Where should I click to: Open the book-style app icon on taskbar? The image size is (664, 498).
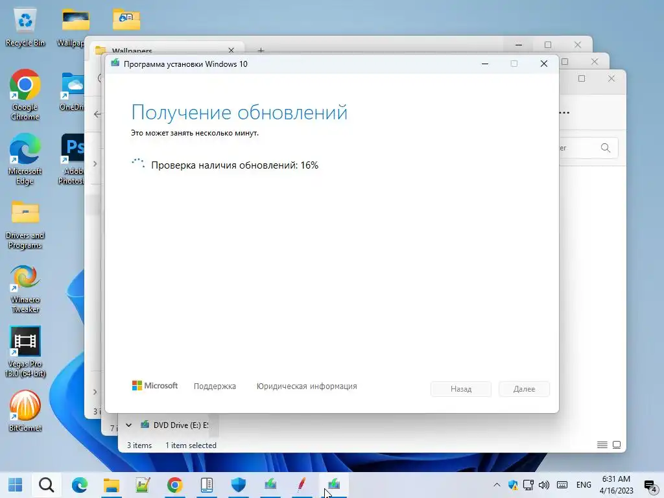207,485
